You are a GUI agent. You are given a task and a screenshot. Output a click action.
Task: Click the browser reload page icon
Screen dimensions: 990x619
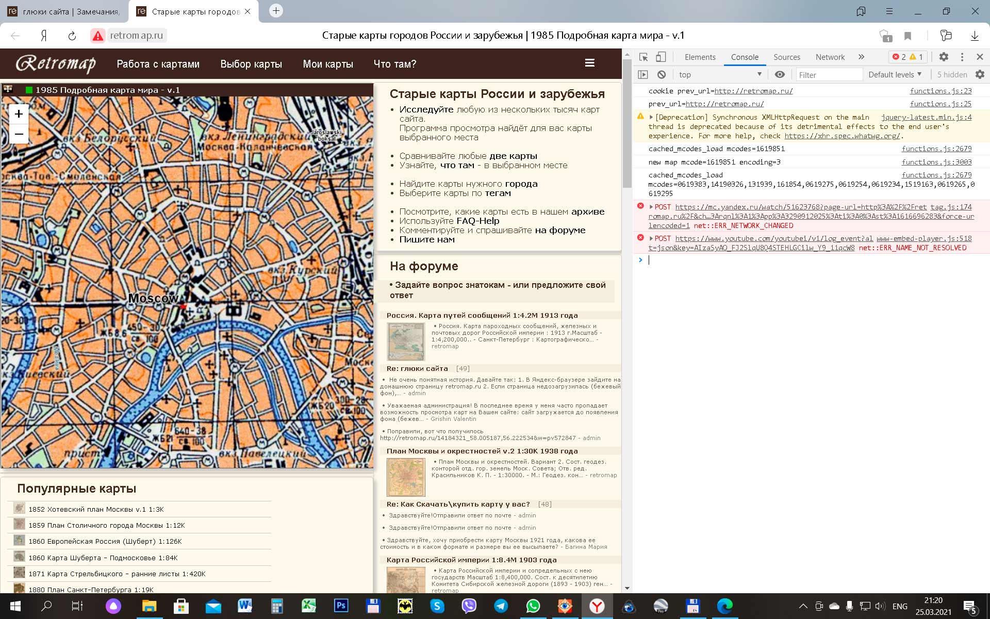click(72, 36)
